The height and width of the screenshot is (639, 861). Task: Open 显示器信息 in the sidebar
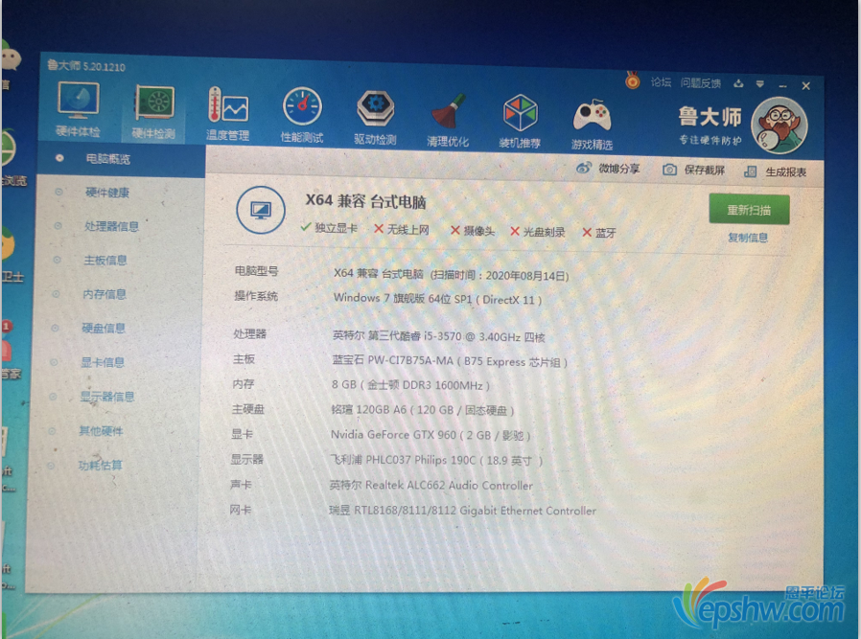pos(107,397)
